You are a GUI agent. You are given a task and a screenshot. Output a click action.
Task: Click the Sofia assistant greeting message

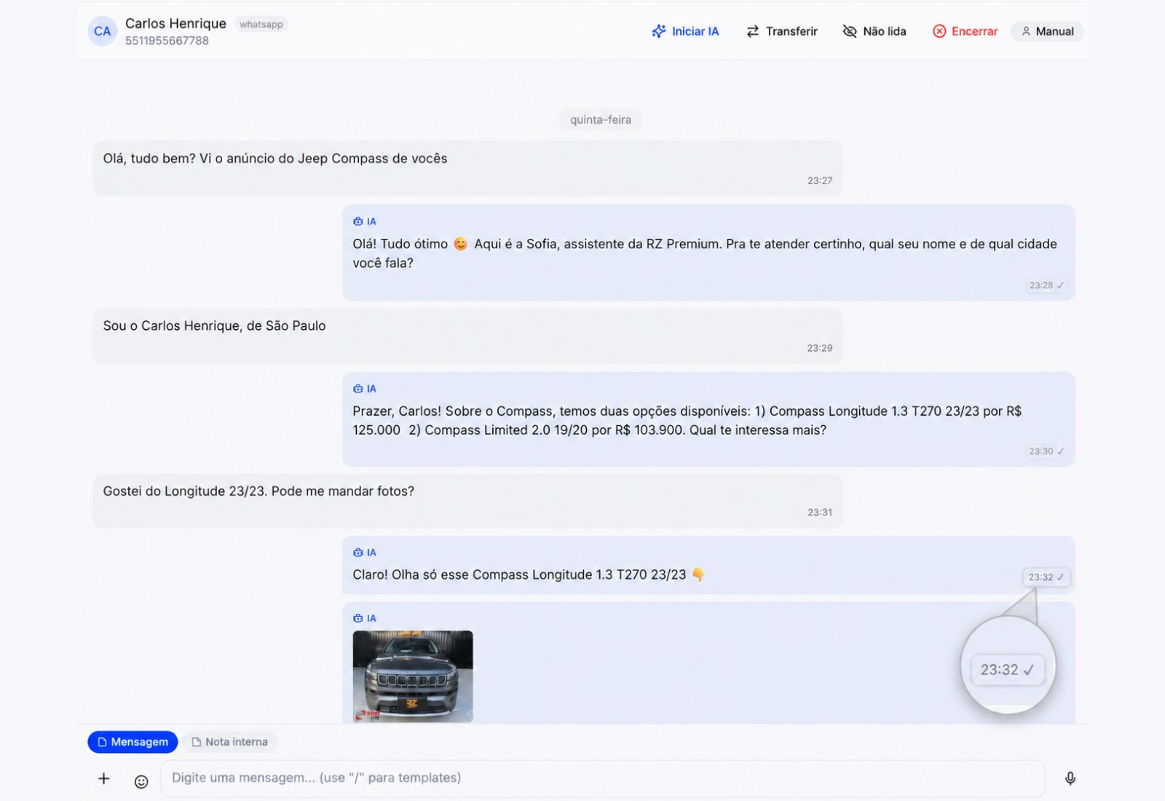point(708,253)
